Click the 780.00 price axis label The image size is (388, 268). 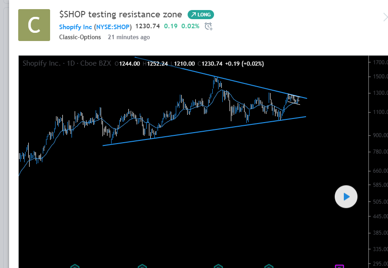(x=381, y=151)
